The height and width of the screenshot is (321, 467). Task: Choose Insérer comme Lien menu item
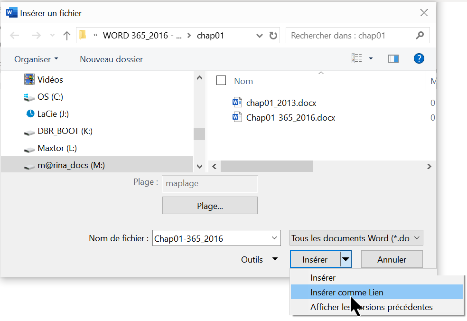[346, 293]
